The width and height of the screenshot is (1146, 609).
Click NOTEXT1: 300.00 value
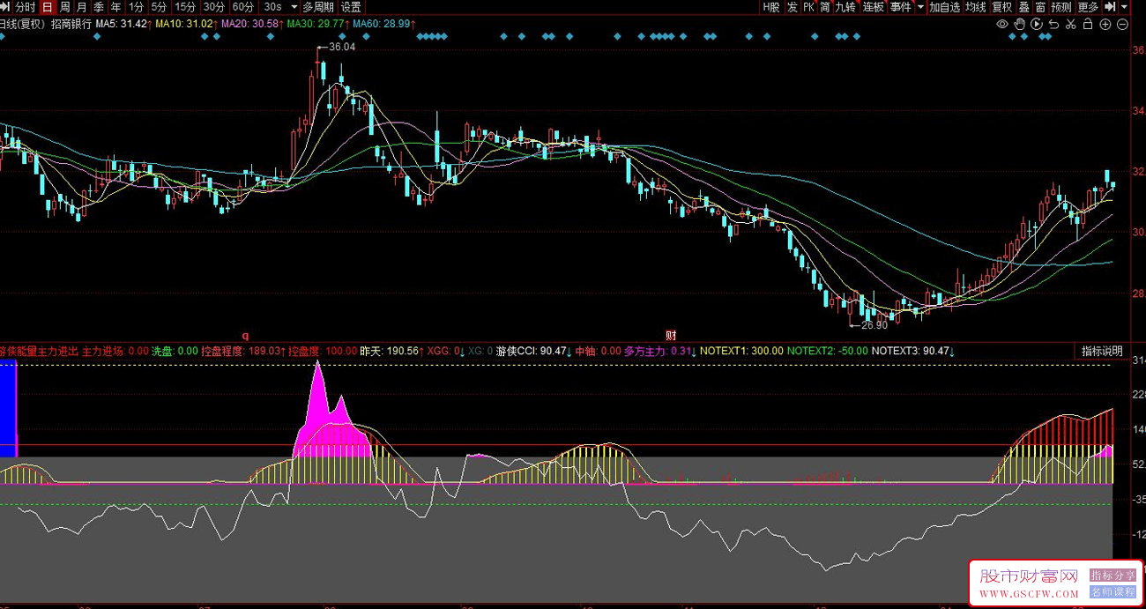(x=741, y=351)
